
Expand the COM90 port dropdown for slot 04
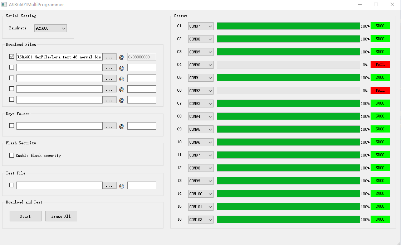(201, 65)
